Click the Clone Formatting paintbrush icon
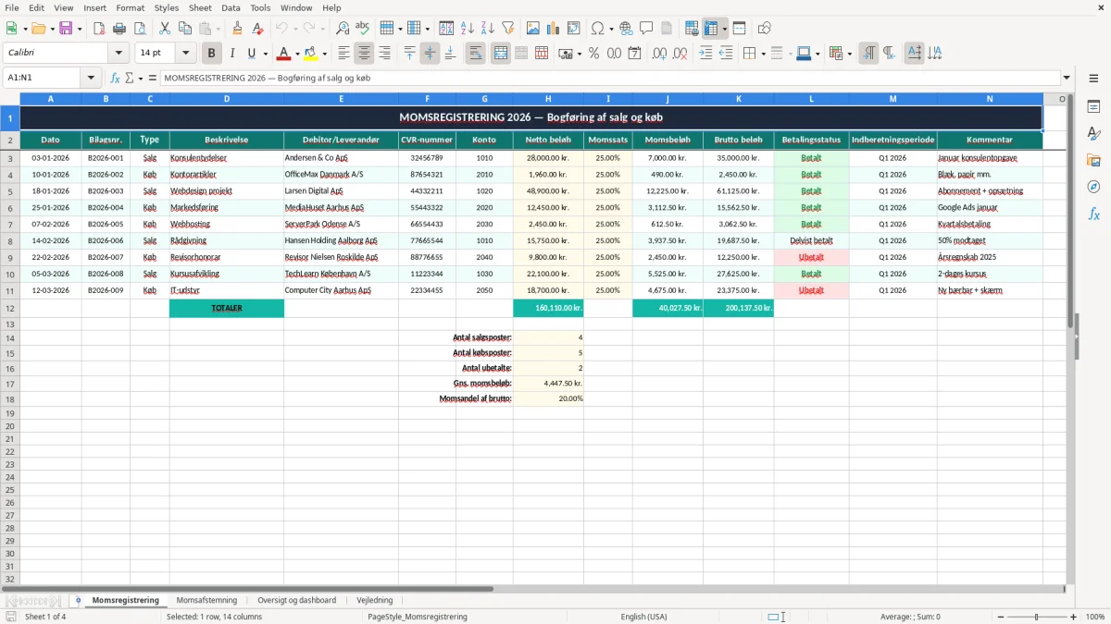1111x624 pixels. pos(238,29)
